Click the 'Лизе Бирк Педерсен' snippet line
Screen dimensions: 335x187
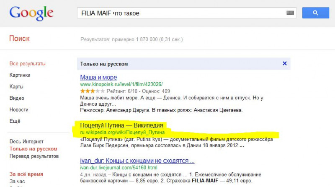pos(162,145)
